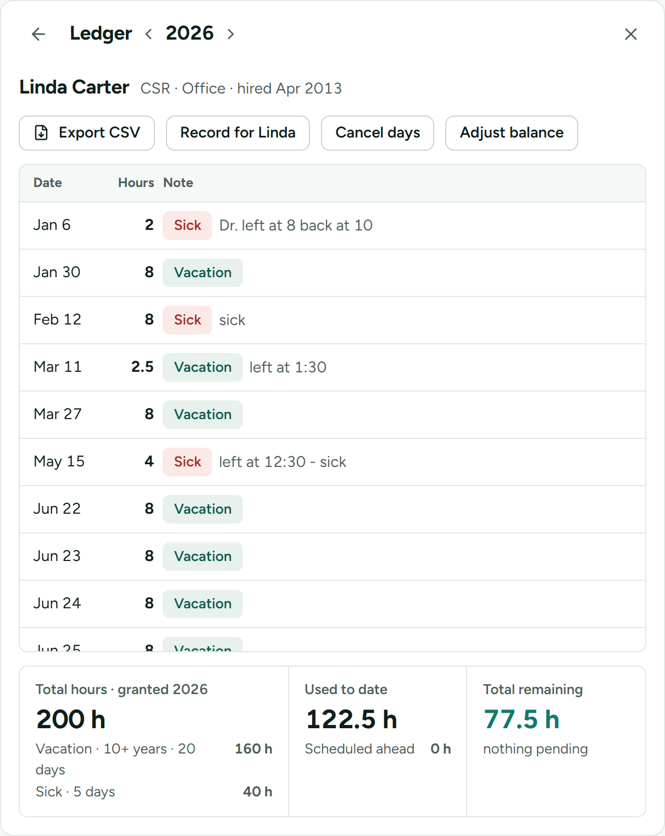Screen dimensions: 665x836
Task: Click the 77.5 h total remaining value
Action: click(522, 719)
